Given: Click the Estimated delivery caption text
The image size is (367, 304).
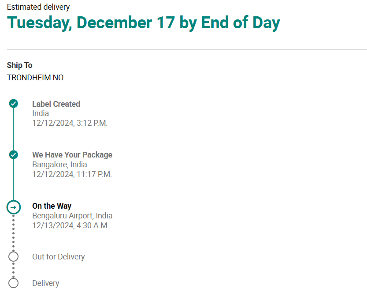Looking at the screenshot, I should coord(38,7).
